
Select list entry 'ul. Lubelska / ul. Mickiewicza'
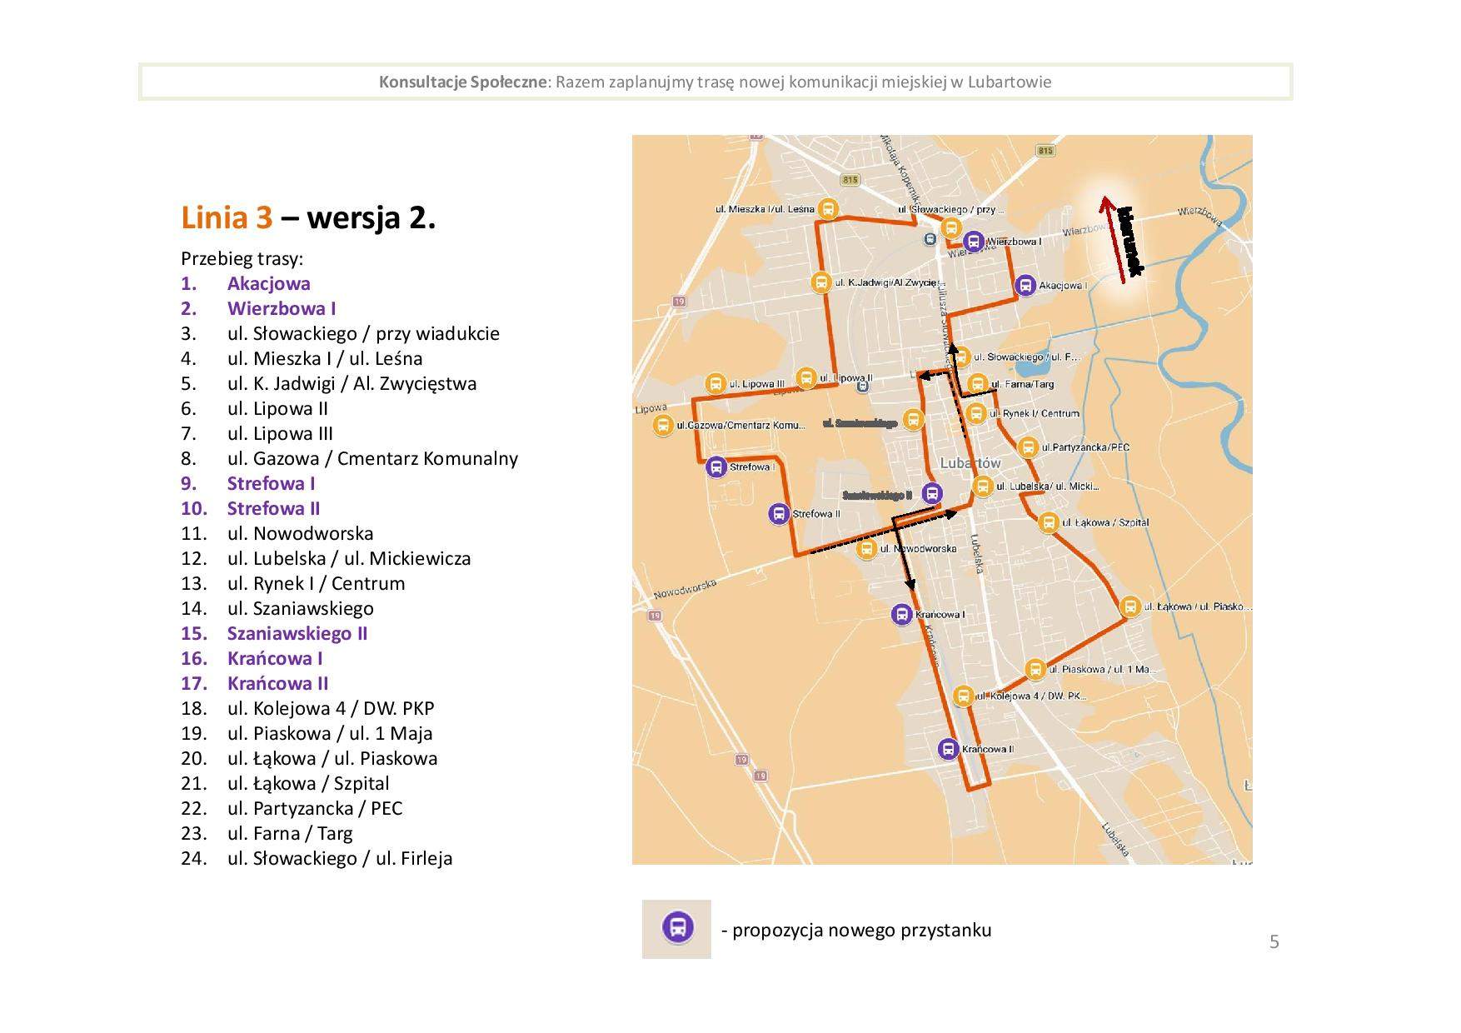[349, 559]
